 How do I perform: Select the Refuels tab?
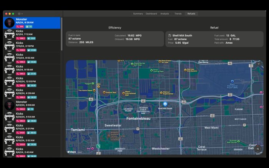tap(191, 14)
